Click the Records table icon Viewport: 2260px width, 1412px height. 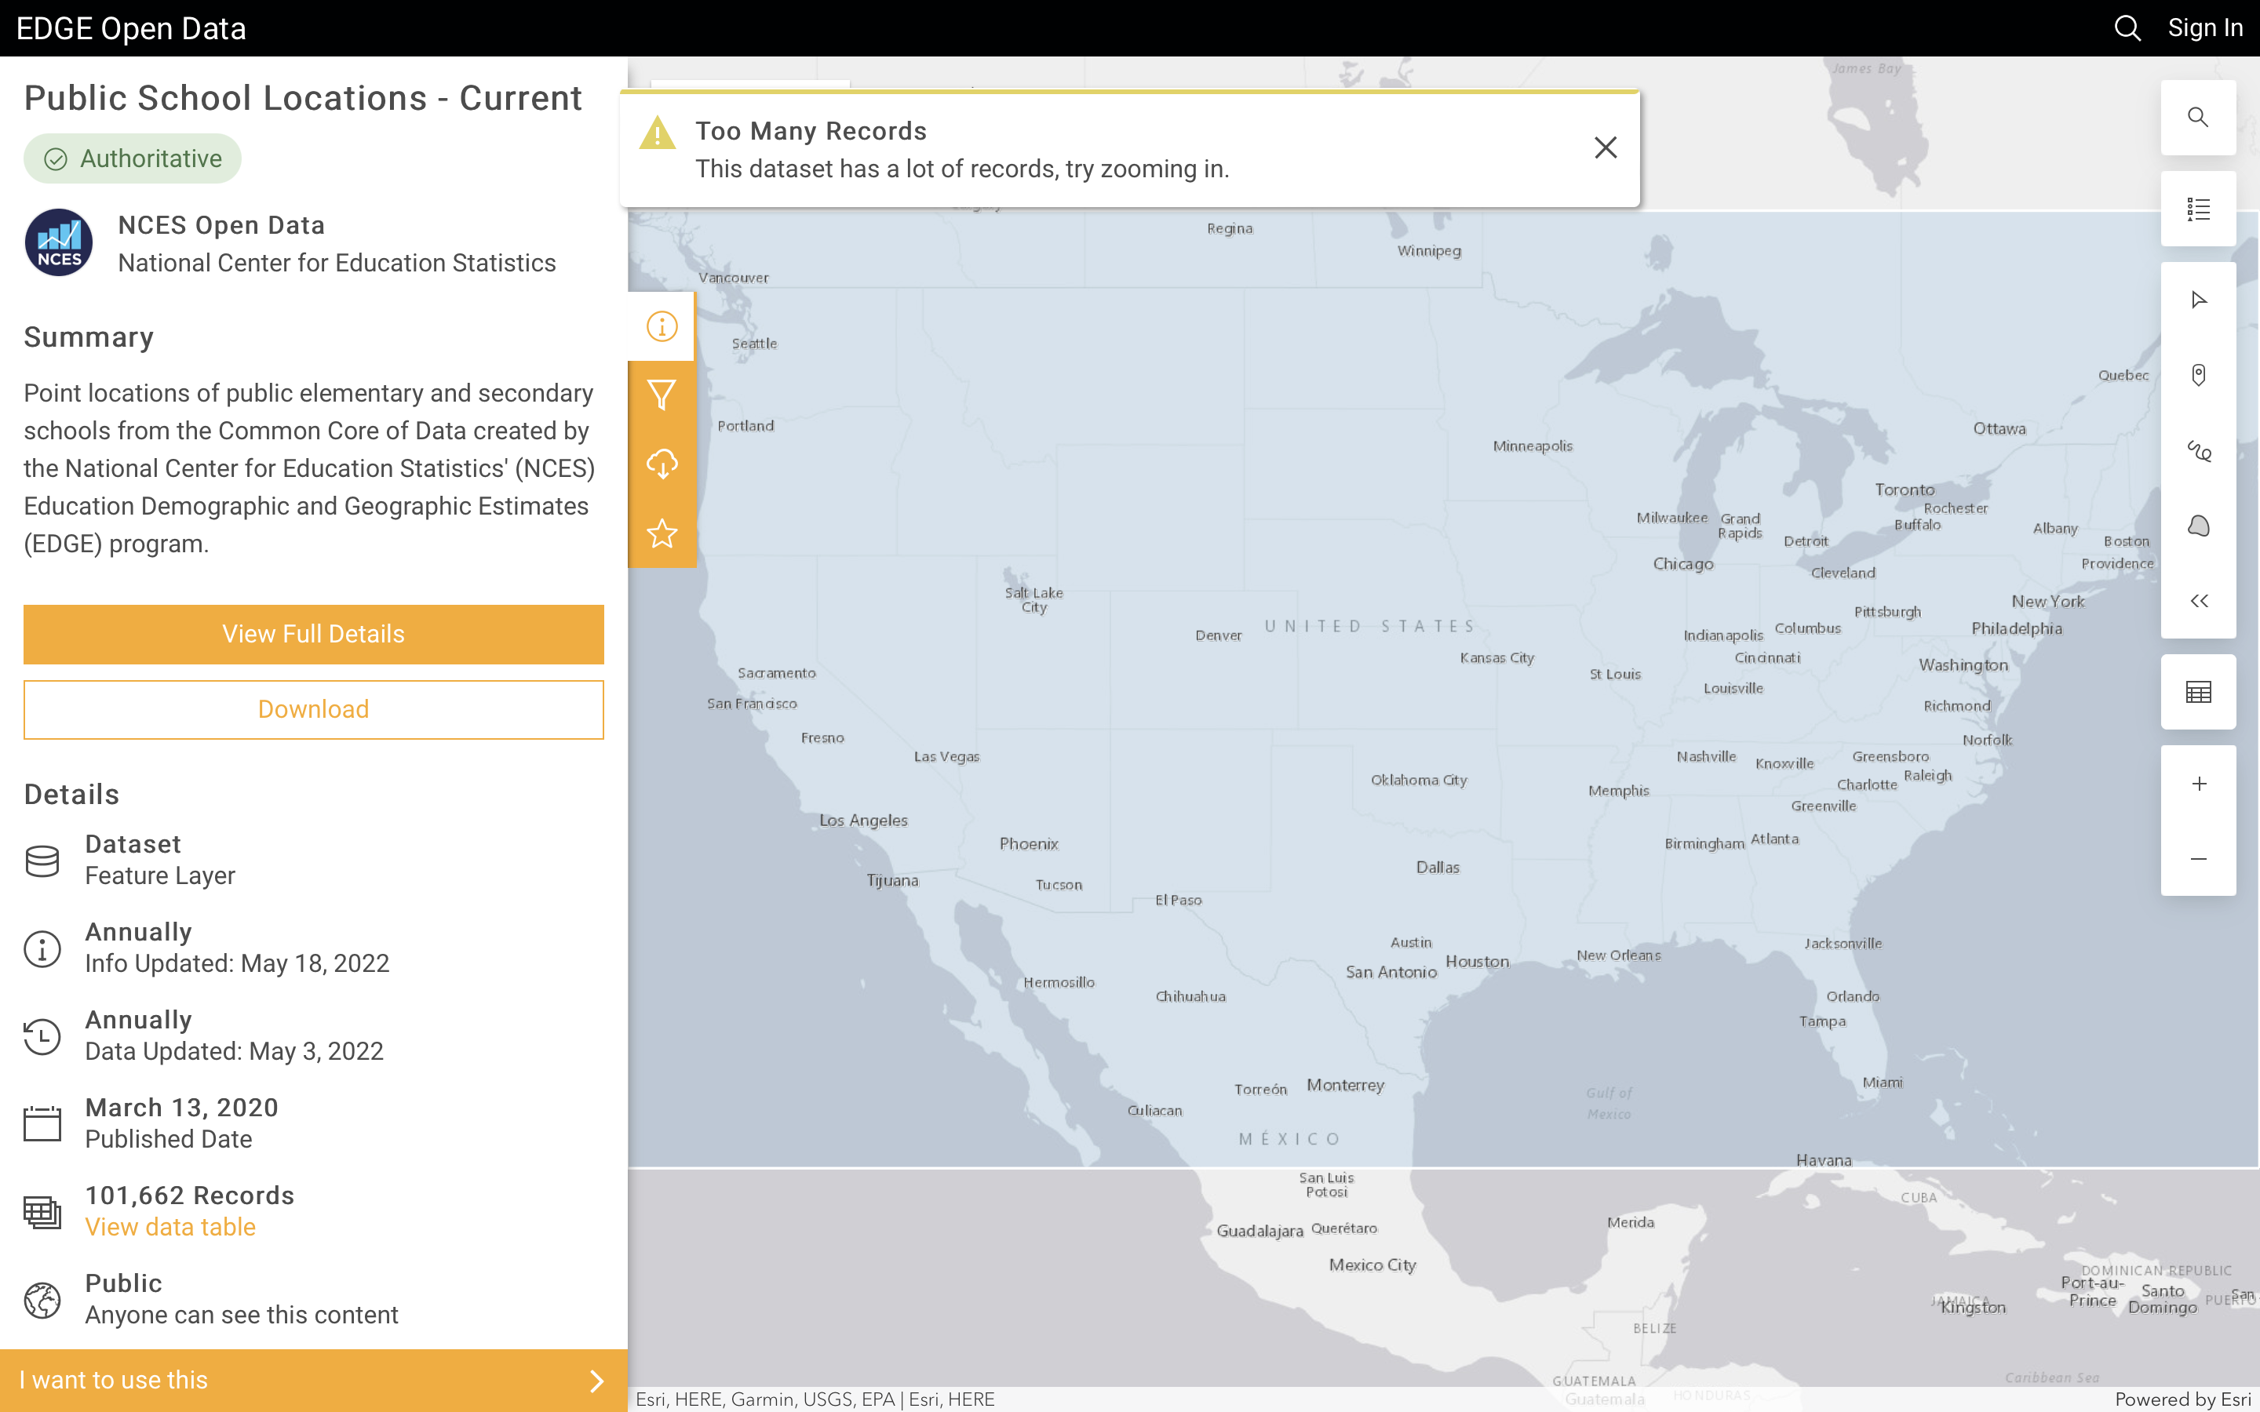coord(42,1212)
